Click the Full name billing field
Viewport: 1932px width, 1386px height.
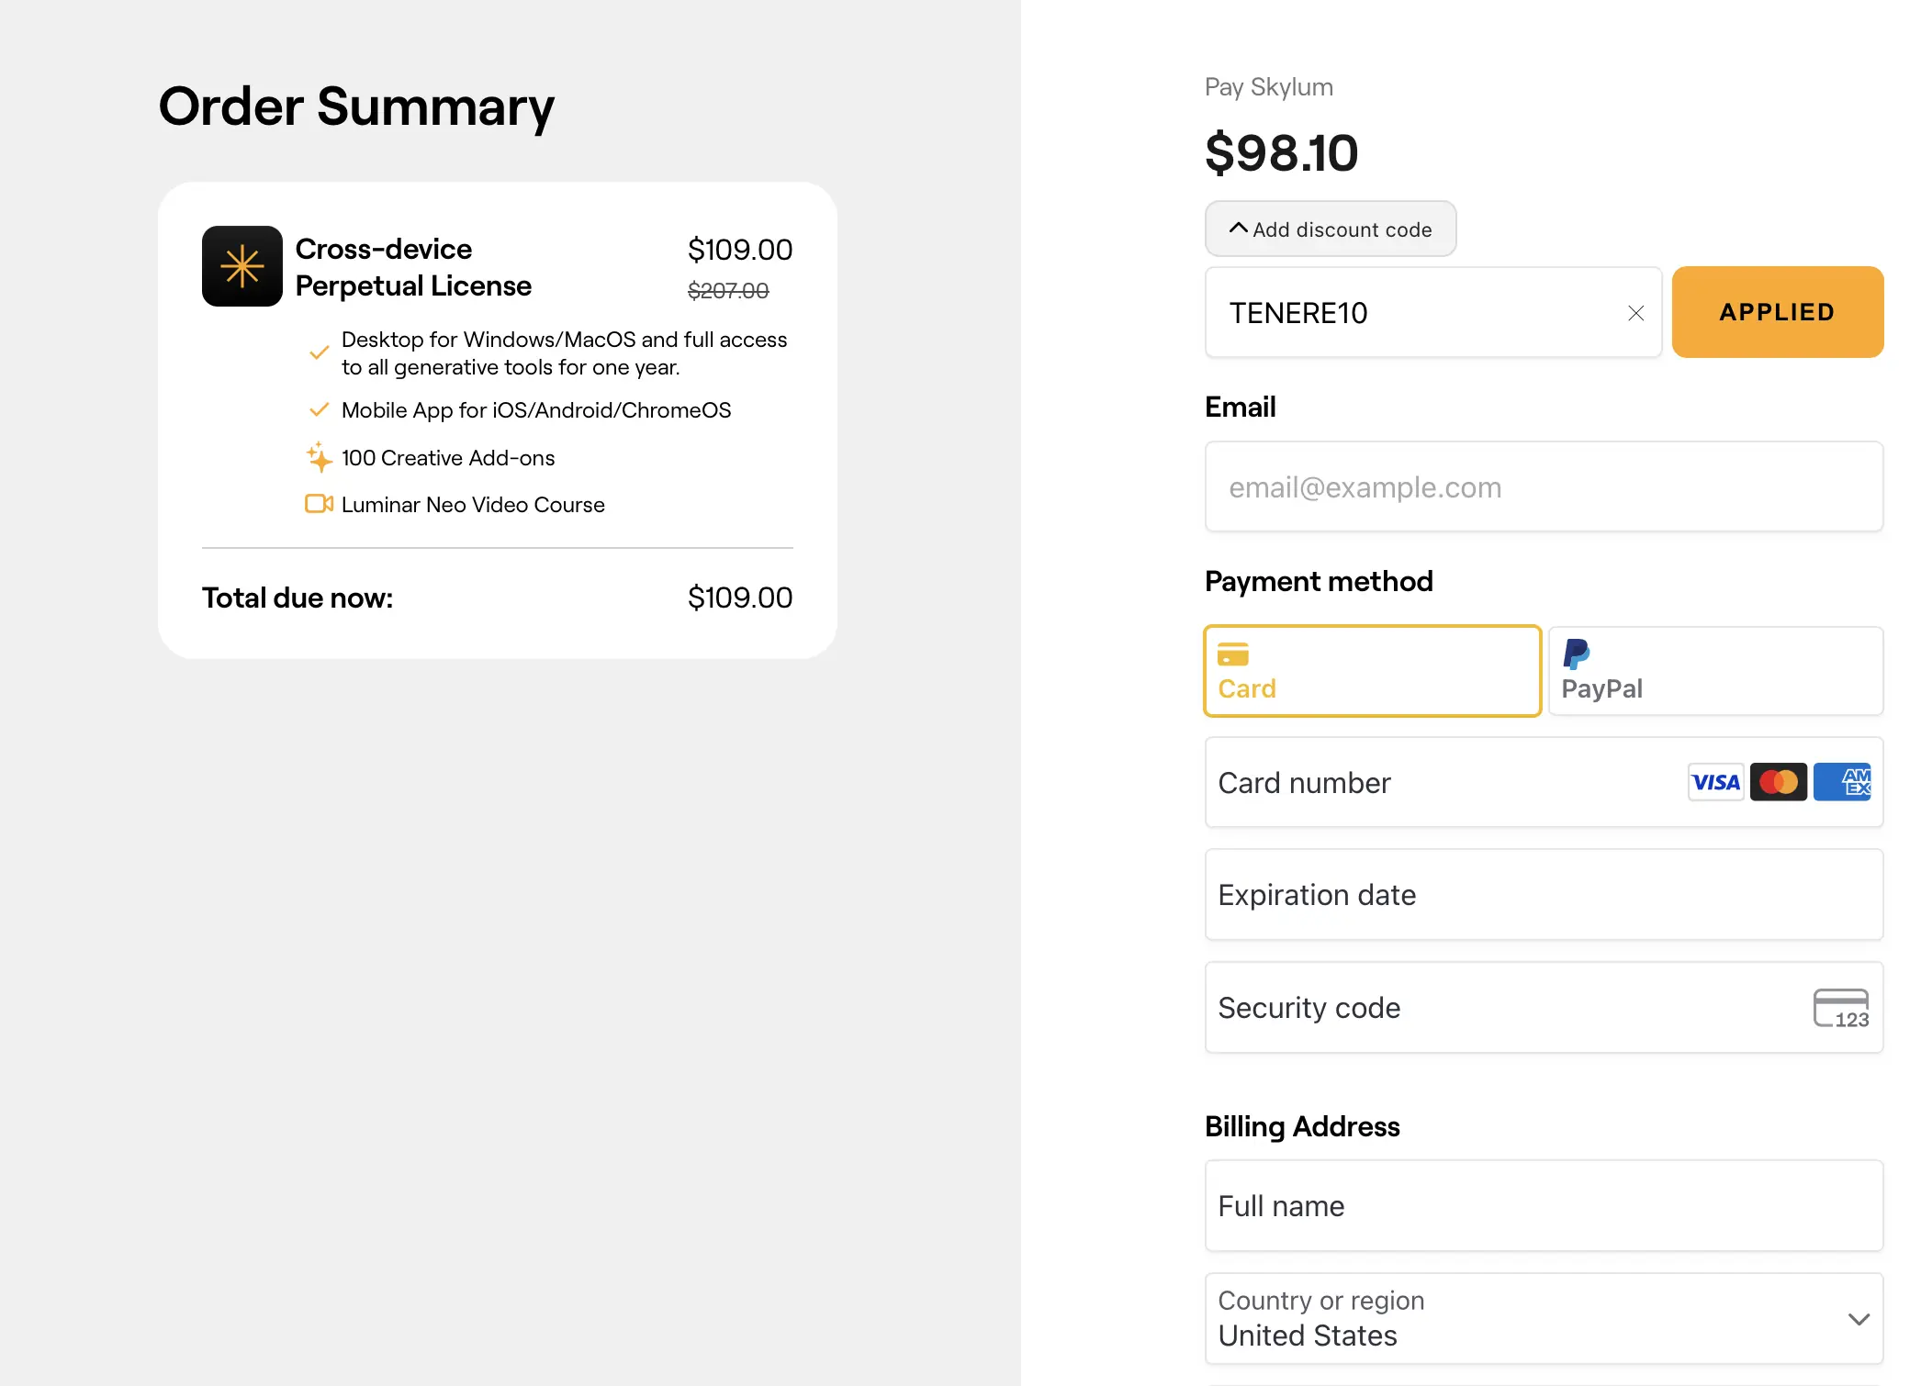click(1543, 1205)
